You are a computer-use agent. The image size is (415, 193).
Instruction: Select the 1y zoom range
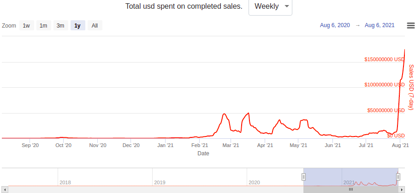pyautogui.click(x=77, y=26)
